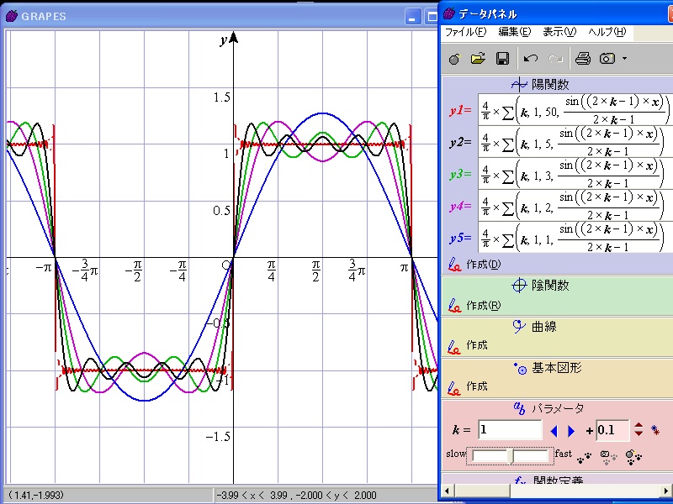Open the 表示(V) menu
Screen dimensions: 673x504
[x=559, y=32]
